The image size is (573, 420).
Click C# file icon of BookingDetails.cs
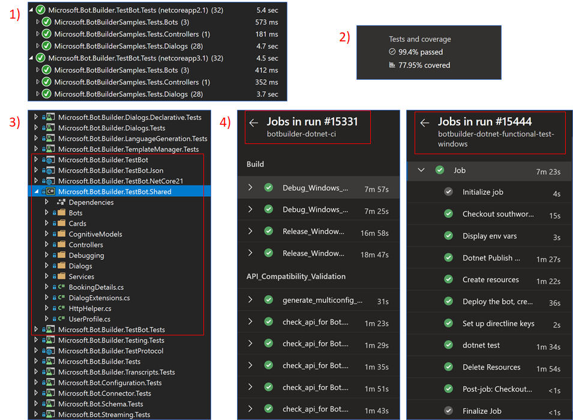(x=61, y=287)
